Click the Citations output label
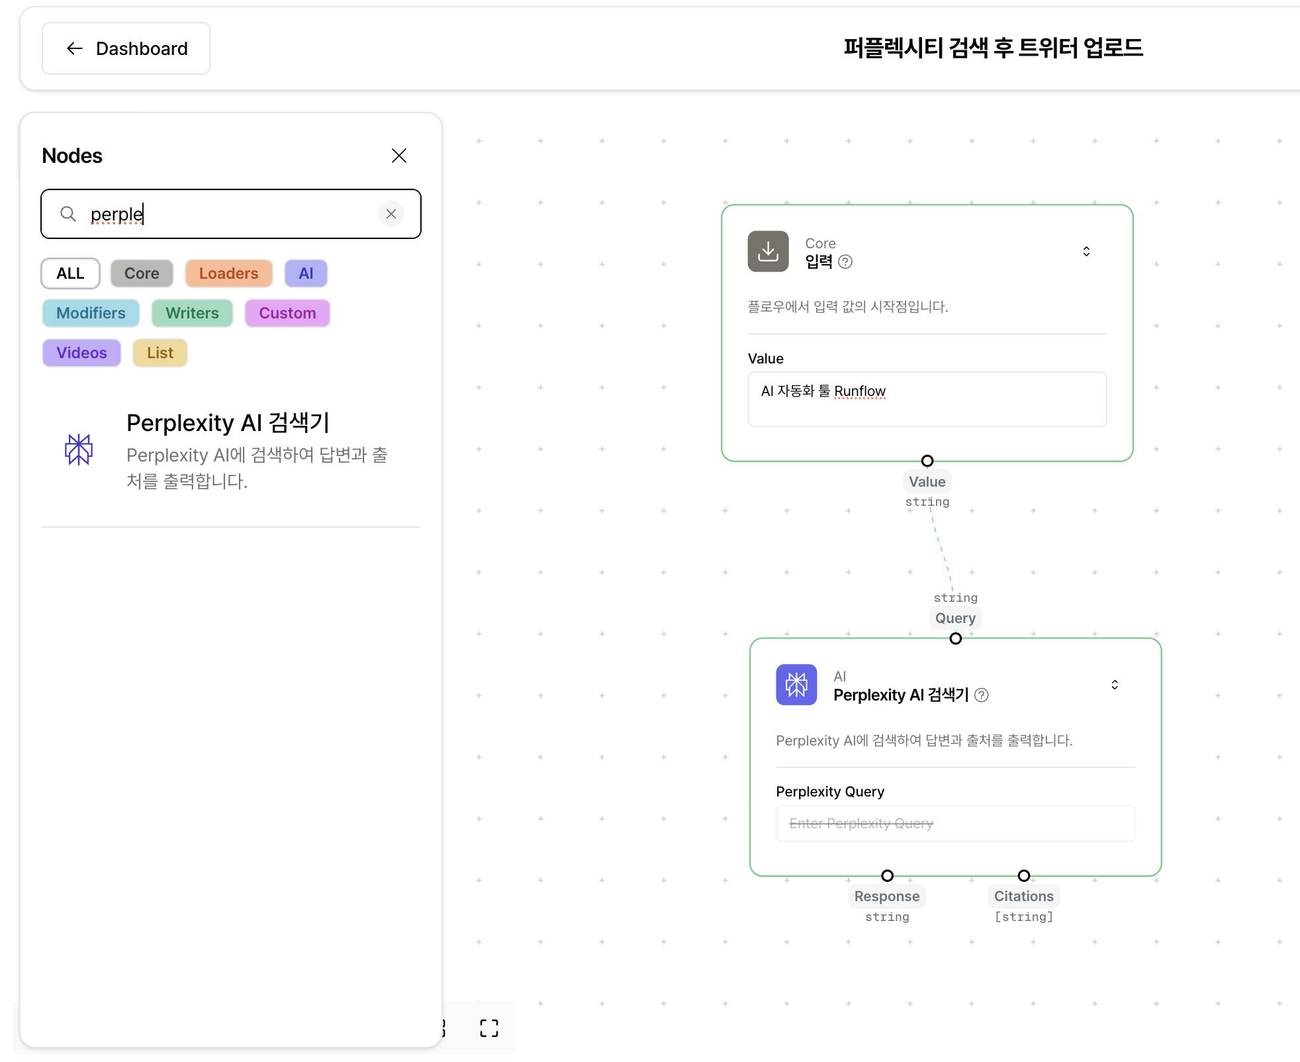 pos(1024,896)
